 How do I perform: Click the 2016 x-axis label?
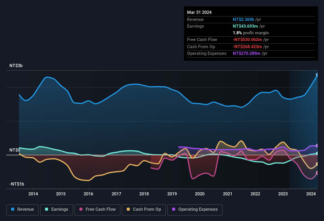click(x=88, y=194)
